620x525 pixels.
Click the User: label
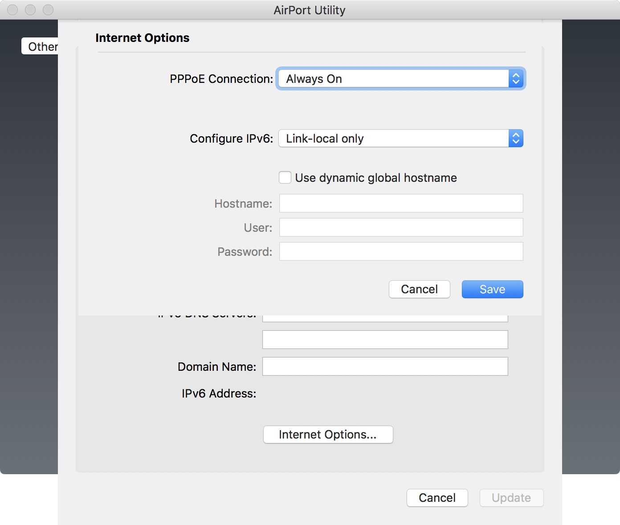(x=258, y=228)
